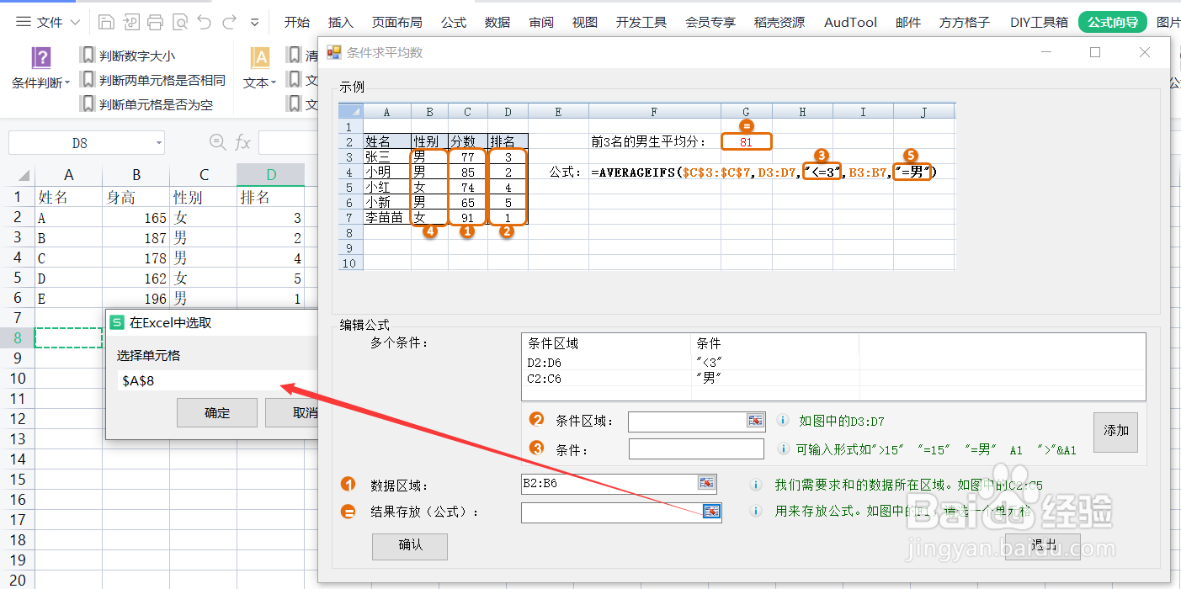Click 添加 to add the condition
The width and height of the screenshot is (1181, 589).
1115,431
